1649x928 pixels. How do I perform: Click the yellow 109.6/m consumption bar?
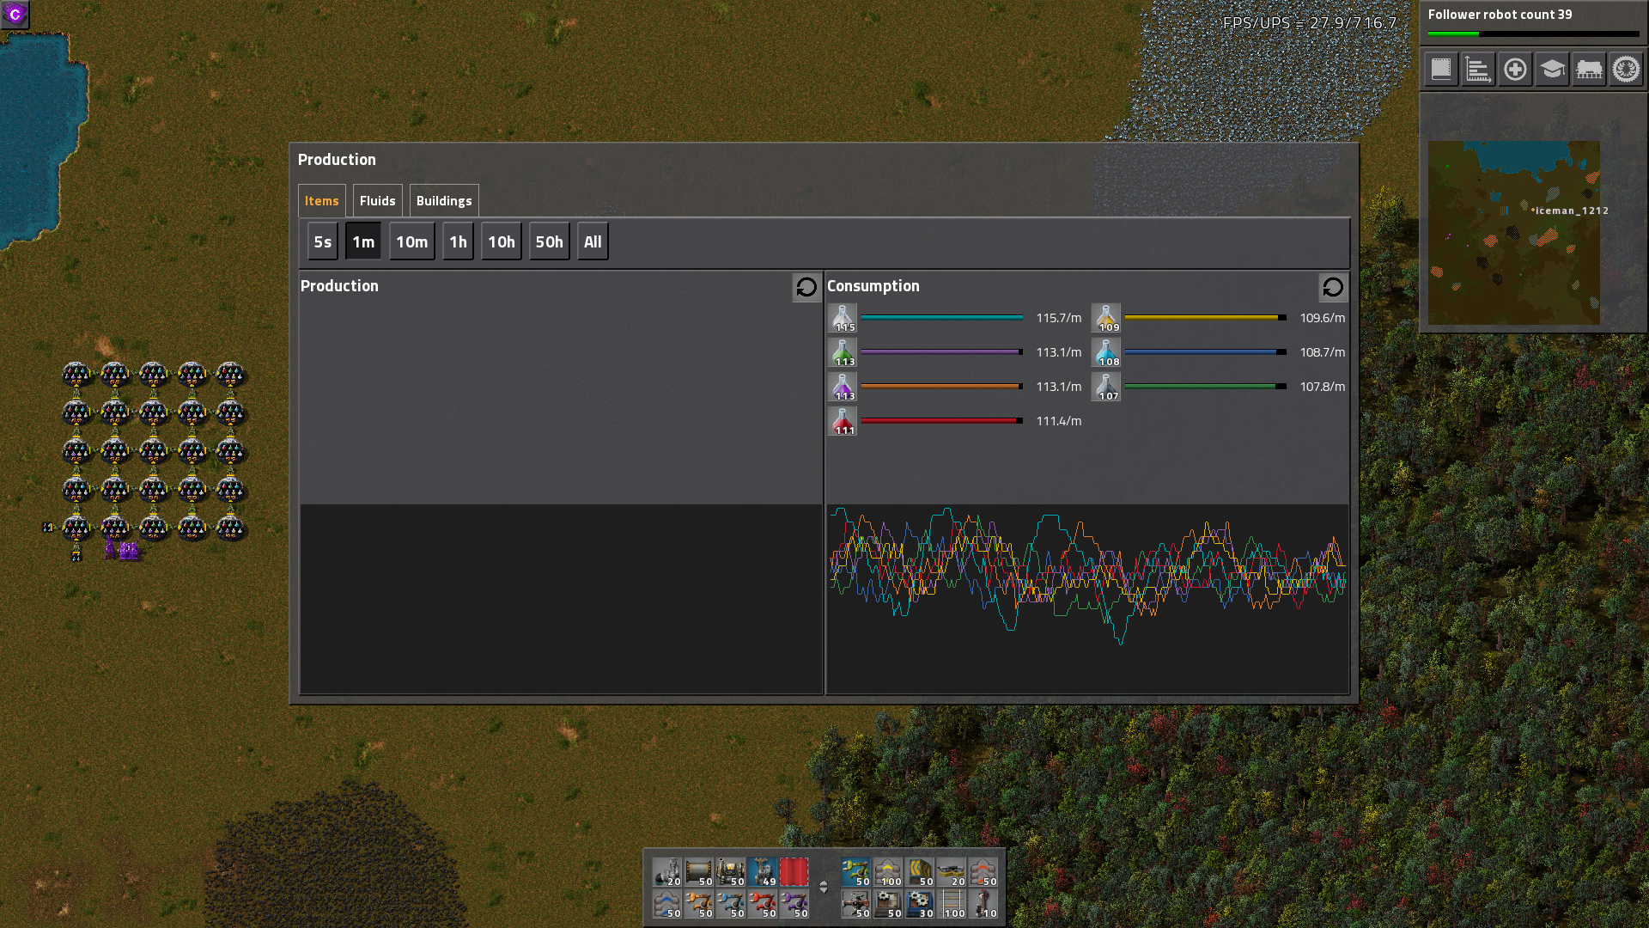click(1205, 318)
